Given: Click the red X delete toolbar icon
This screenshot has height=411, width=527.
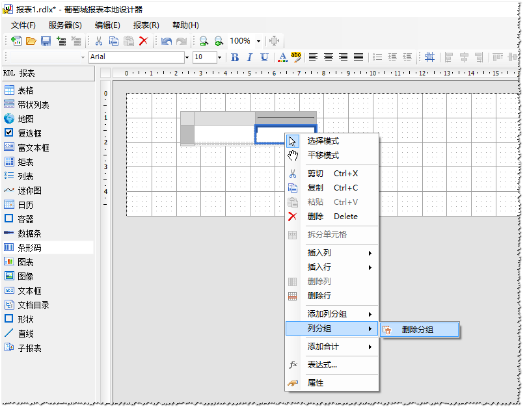Looking at the screenshot, I should click(x=144, y=41).
